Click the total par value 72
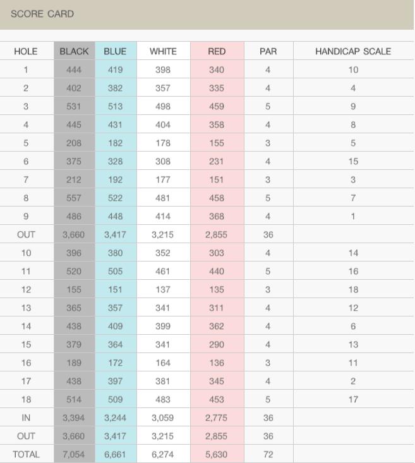 point(268,454)
